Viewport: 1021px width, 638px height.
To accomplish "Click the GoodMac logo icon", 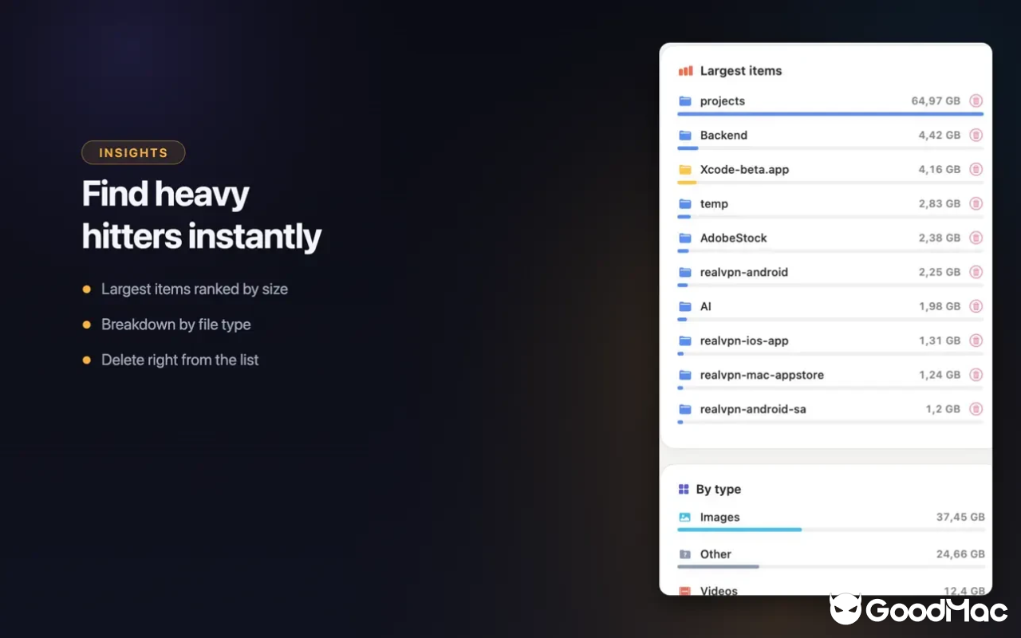I will tap(845, 609).
